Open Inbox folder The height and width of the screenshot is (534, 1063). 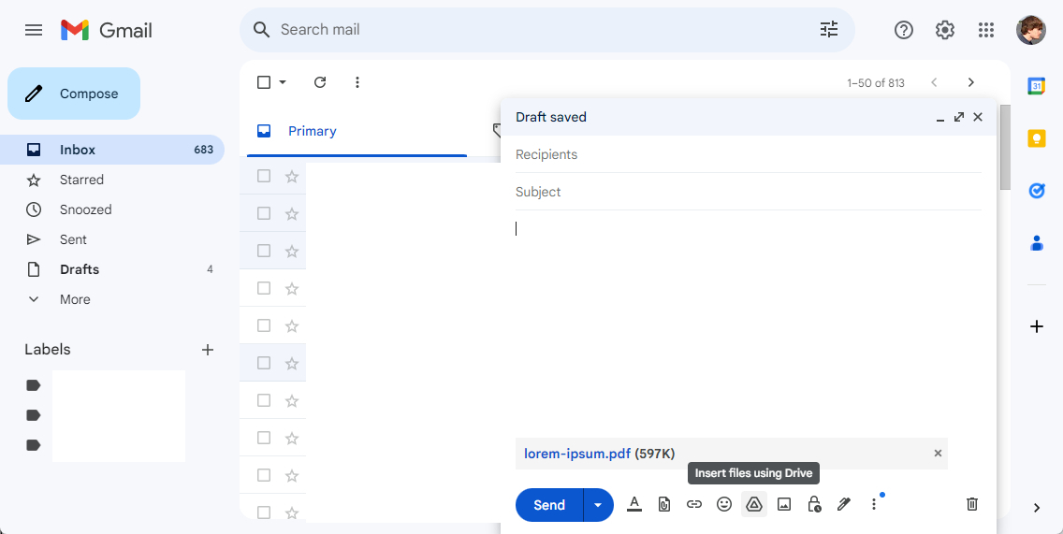pos(112,150)
